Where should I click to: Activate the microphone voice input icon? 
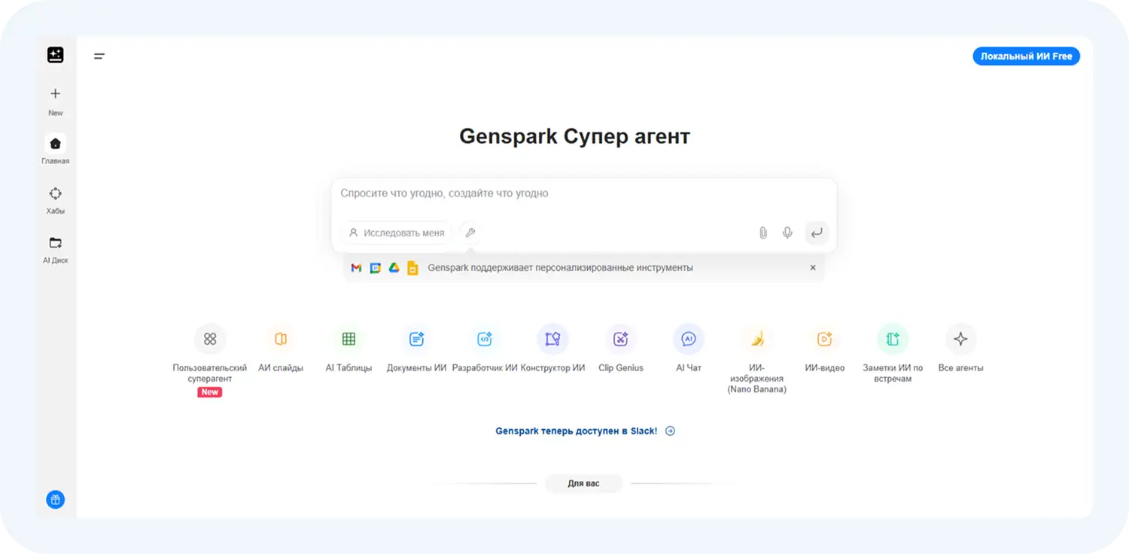coord(787,233)
